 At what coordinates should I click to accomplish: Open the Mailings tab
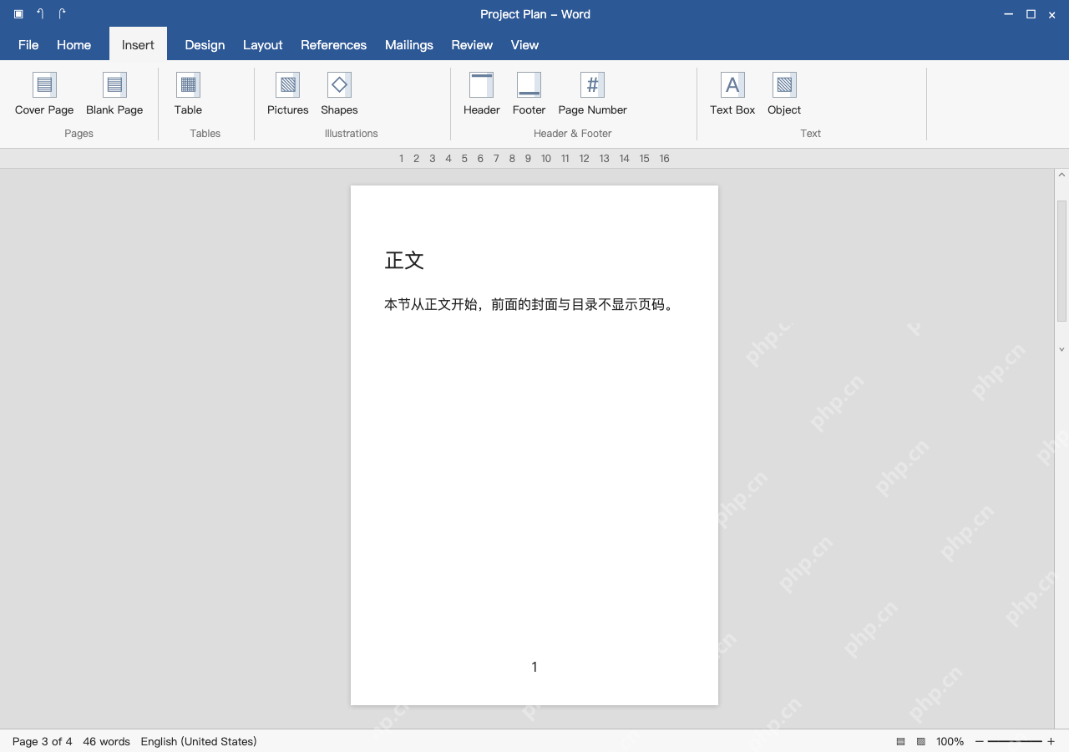pyautogui.click(x=409, y=45)
